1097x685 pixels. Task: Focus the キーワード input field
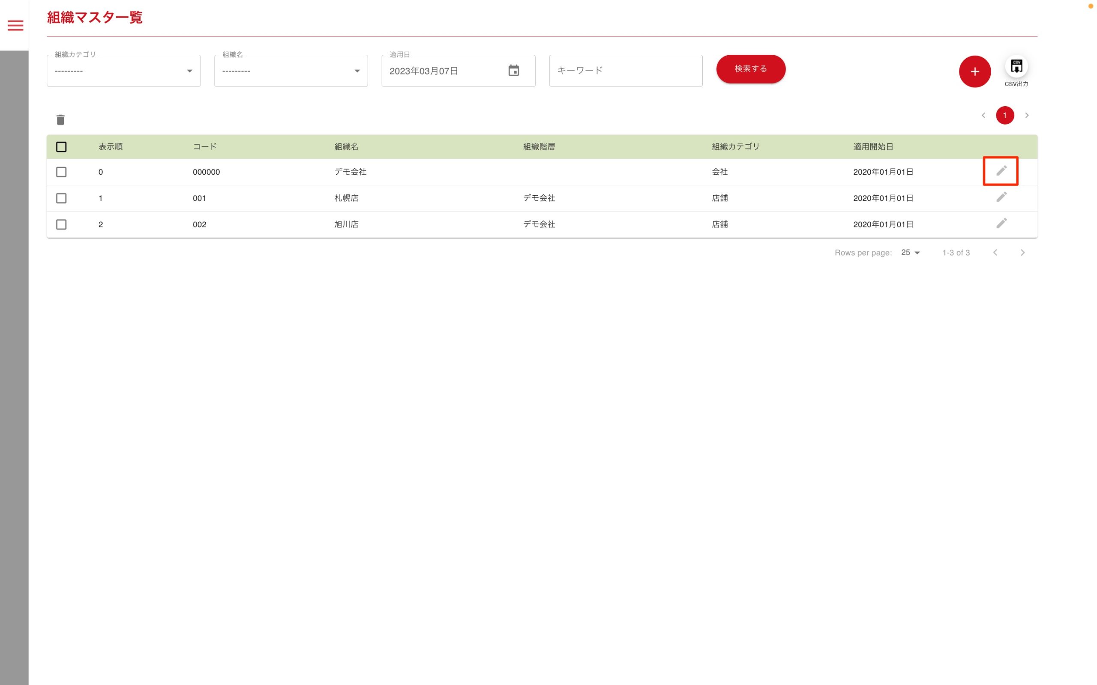[625, 71]
